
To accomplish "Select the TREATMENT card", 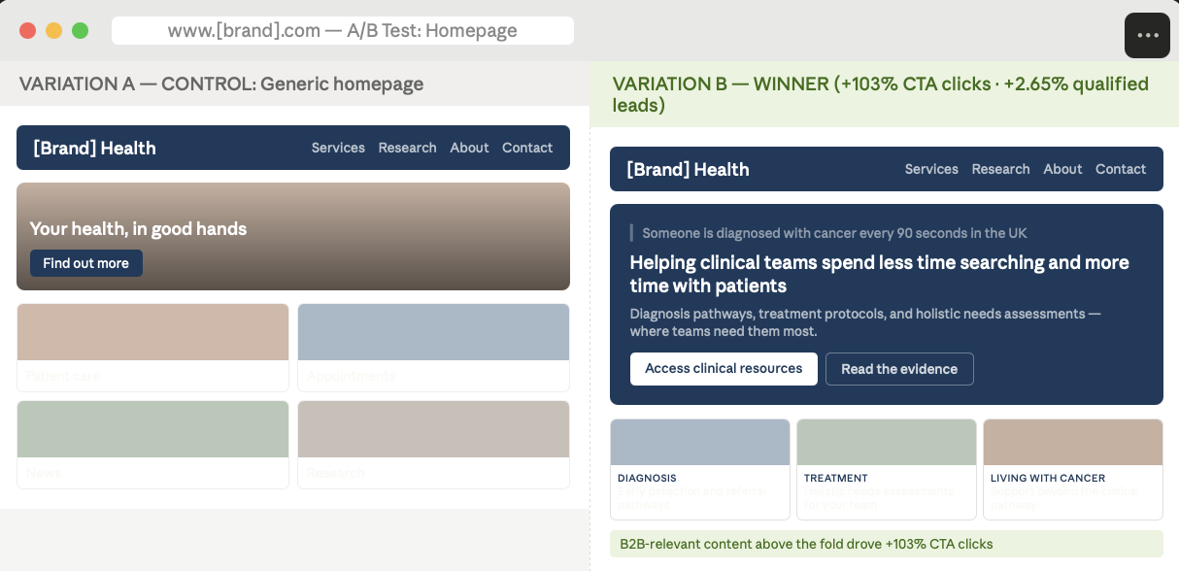I will (886, 469).
